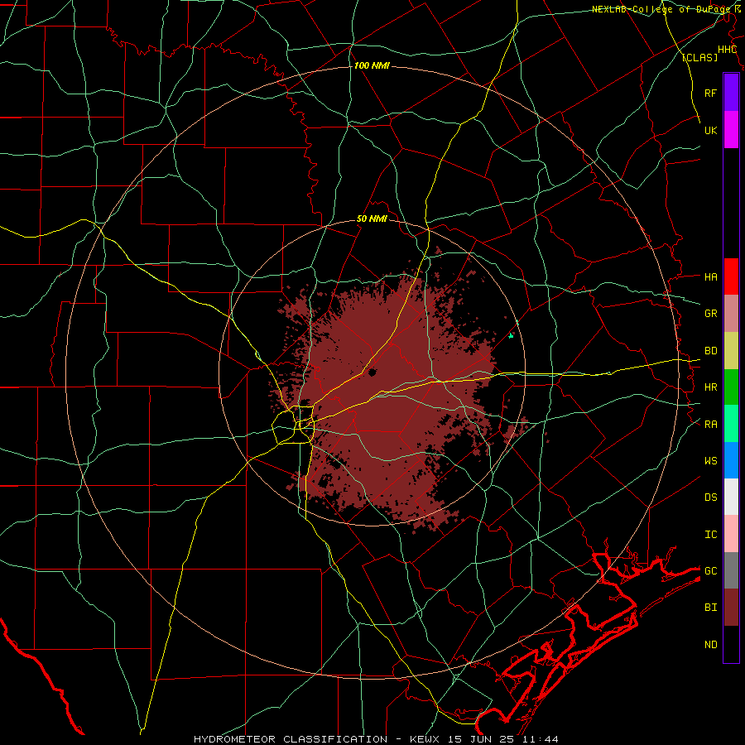Click the magenta UK legend color swatch
The width and height of the screenshot is (745, 745).
pyautogui.click(x=731, y=130)
